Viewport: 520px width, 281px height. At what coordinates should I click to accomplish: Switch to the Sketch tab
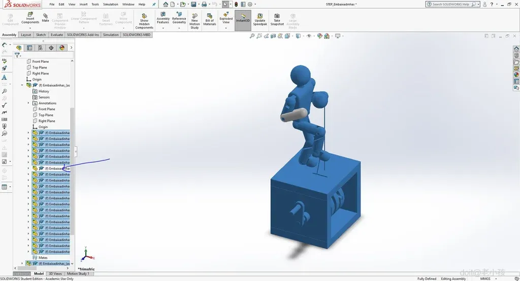pyautogui.click(x=41, y=35)
